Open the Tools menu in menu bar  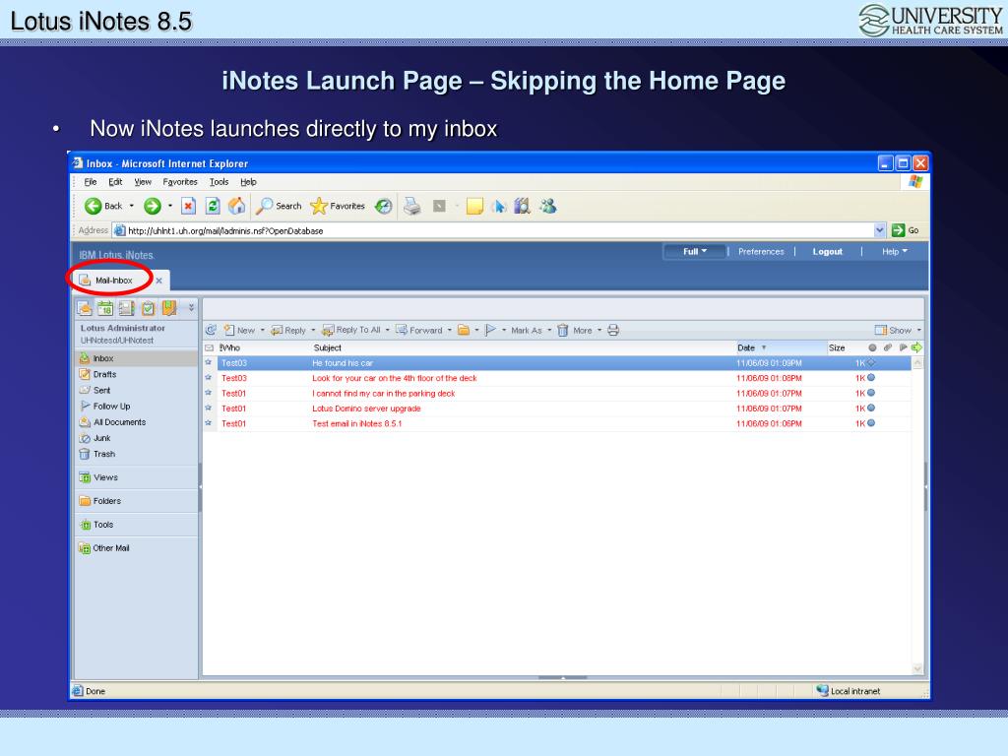(x=220, y=182)
